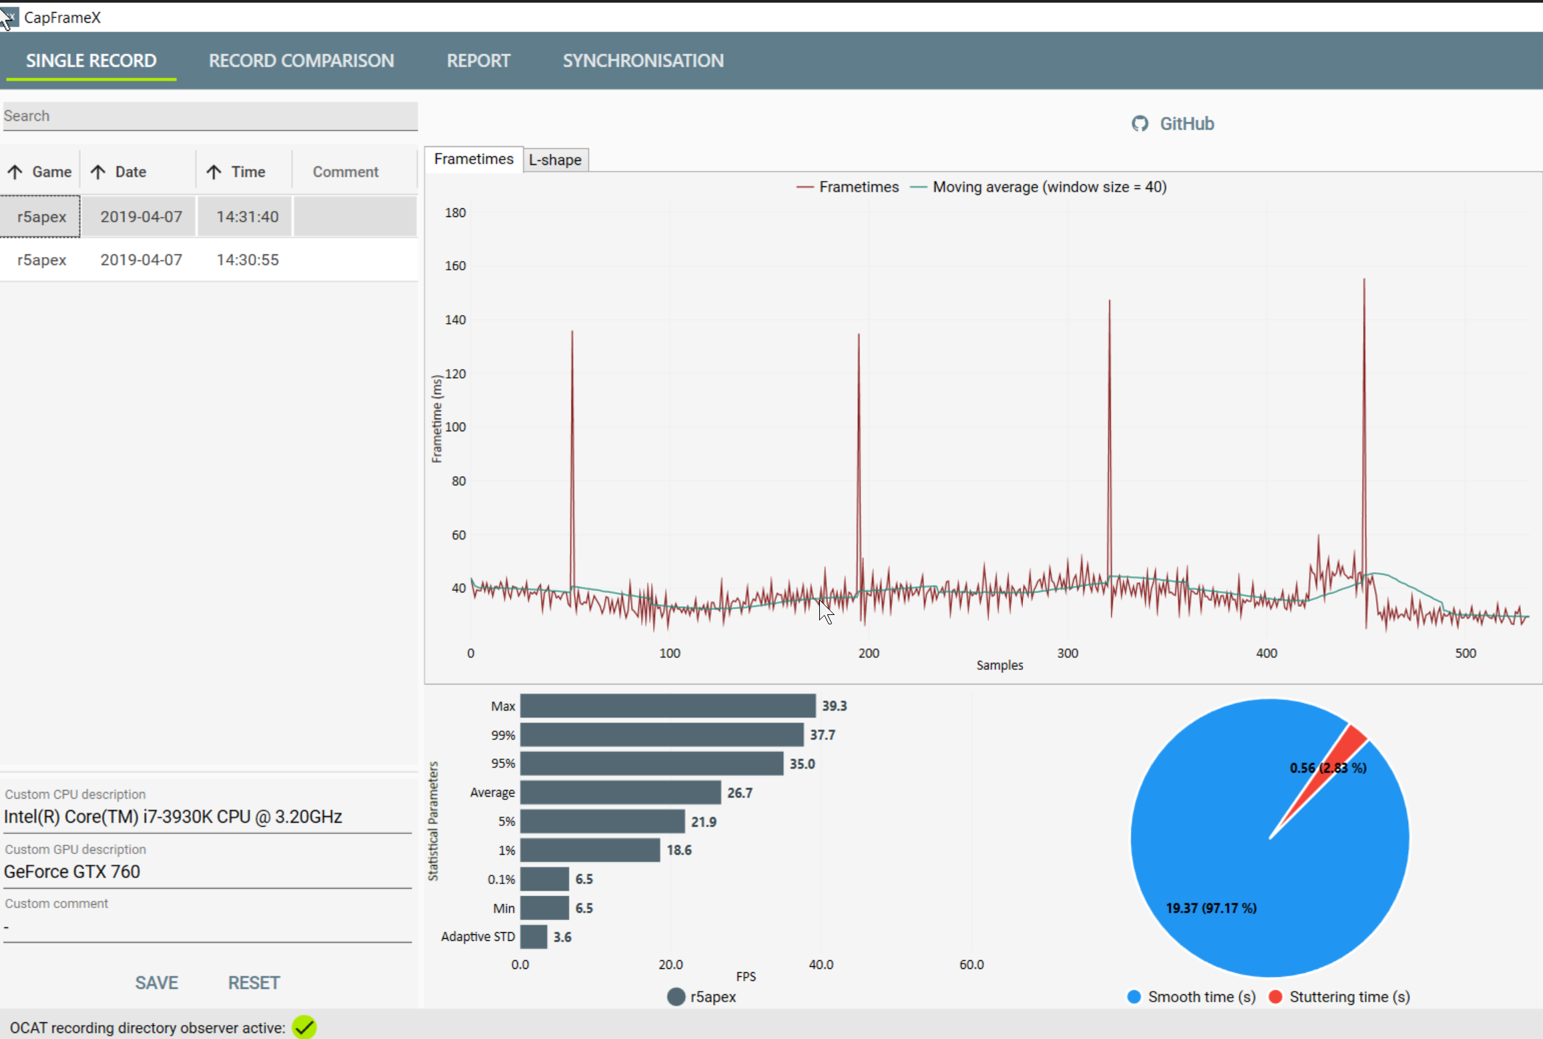Image resolution: width=1543 pixels, height=1039 pixels.
Task: Click the Moving average legend text
Action: (x=1050, y=187)
